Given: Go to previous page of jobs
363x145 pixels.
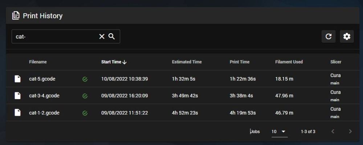Looking at the screenshot, I should [333, 132].
